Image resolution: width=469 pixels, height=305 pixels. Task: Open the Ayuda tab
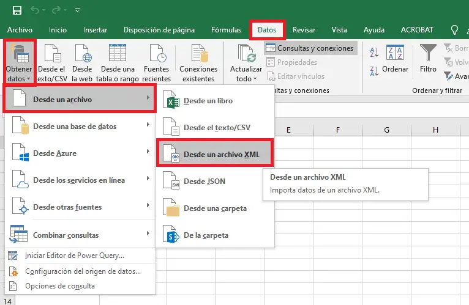374,30
